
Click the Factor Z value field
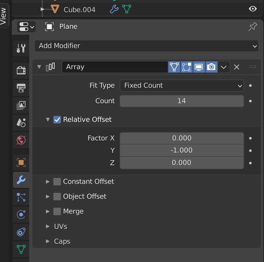[182, 163]
